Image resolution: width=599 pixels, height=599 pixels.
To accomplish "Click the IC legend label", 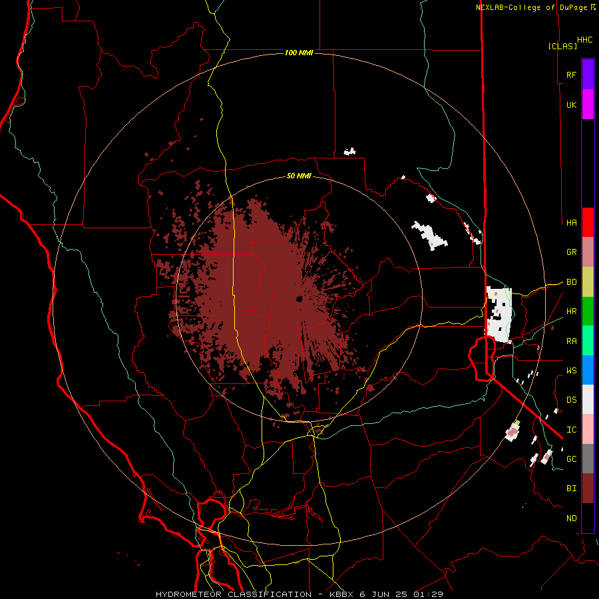I will 572,430.
